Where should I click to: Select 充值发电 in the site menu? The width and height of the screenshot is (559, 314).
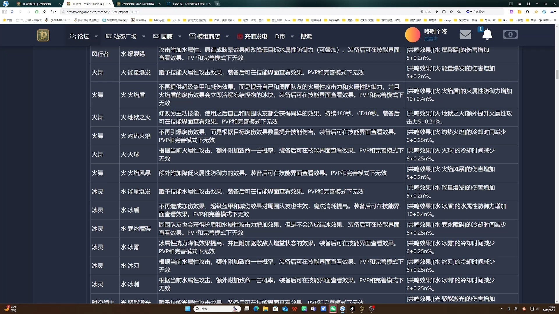pos(256,36)
